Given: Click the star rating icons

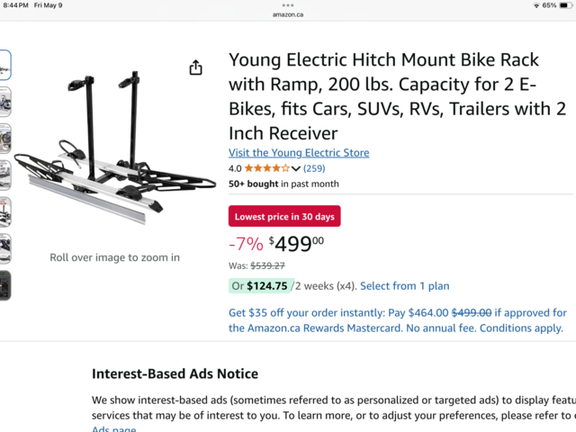Looking at the screenshot, I should [x=267, y=168].
